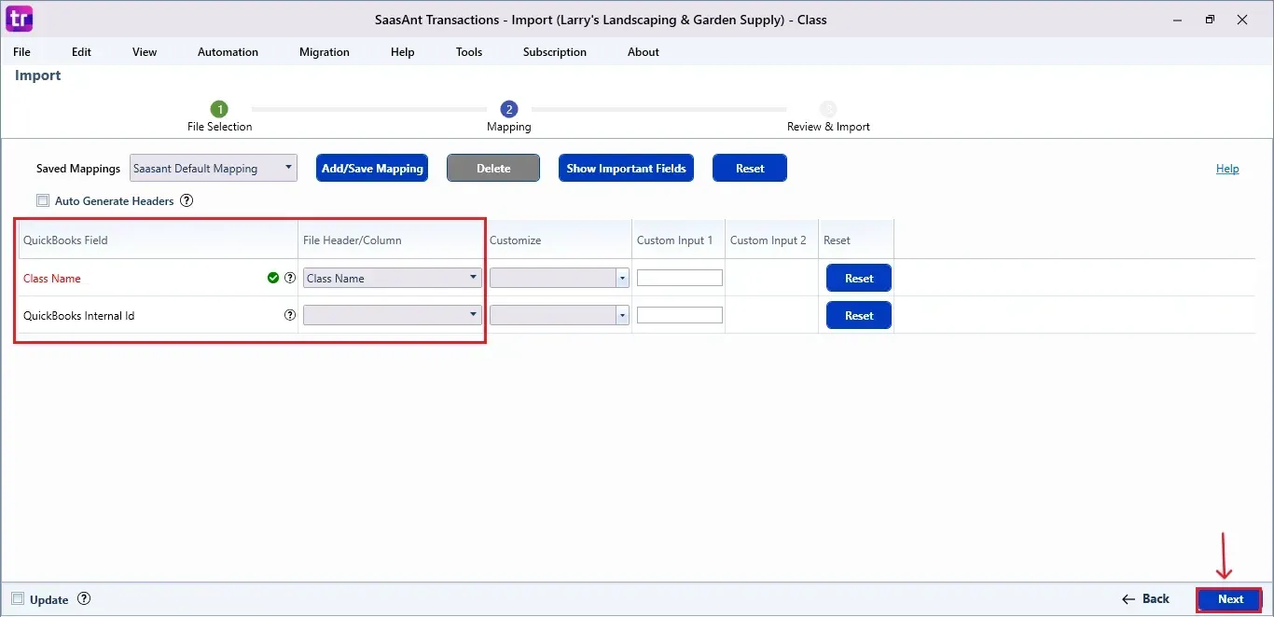Click help icon for QuickBooks Internal Id
This screenshot has width=1274, height=617.
(290, 315)
